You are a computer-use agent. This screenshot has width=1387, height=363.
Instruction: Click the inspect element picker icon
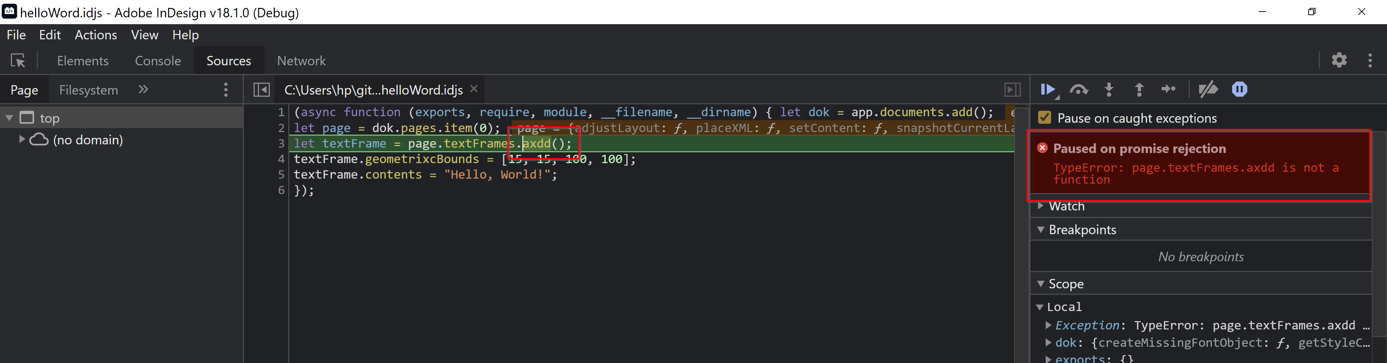click(x=18, y=61)
